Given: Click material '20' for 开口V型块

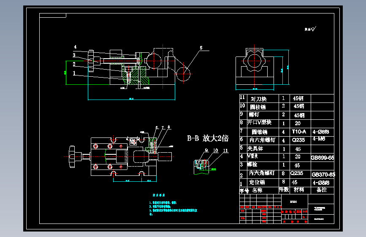Looking at the screenshot, I should [x=298, y=124].
